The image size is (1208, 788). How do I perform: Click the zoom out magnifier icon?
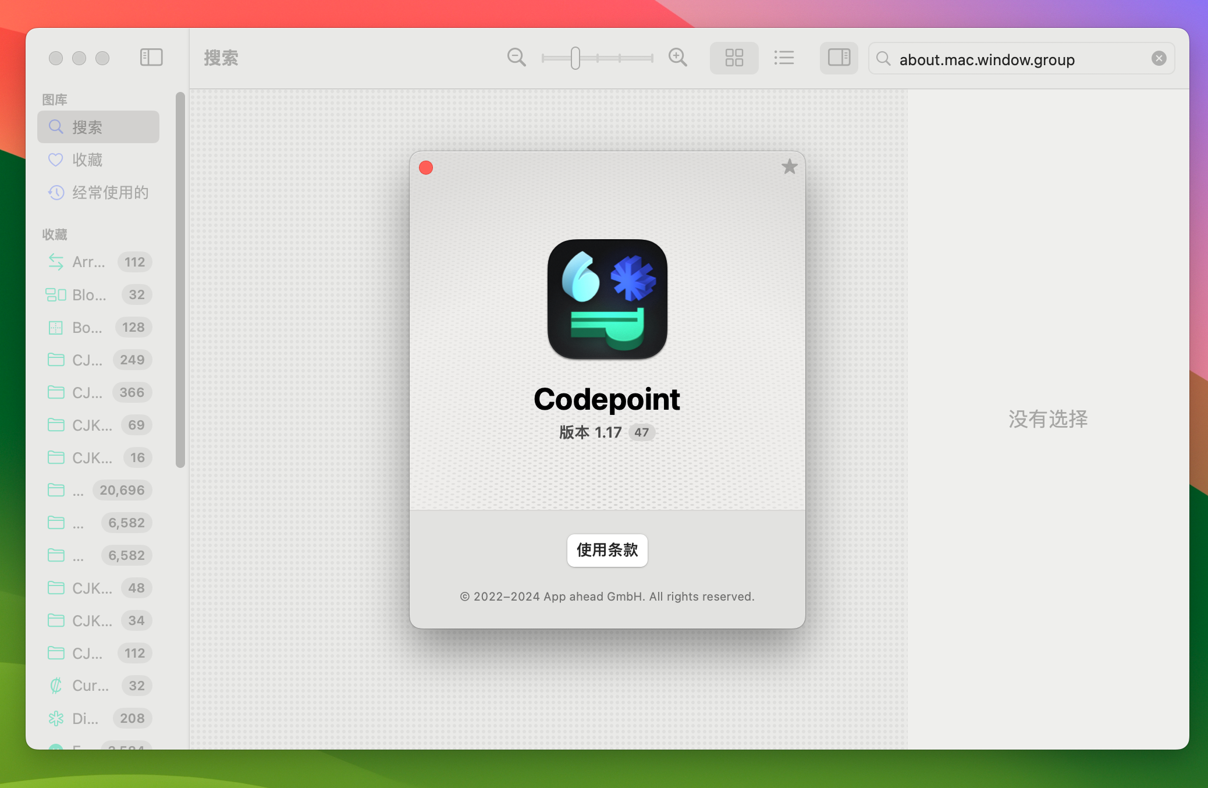point(516,58)
